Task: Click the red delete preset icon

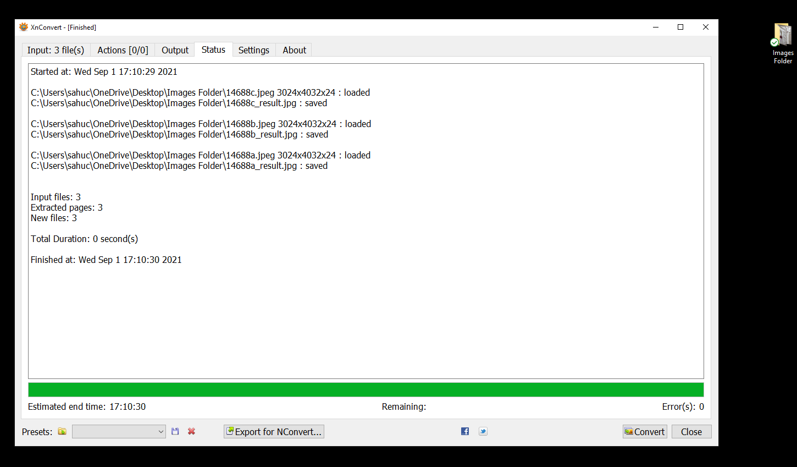Action: click(191, 432)
